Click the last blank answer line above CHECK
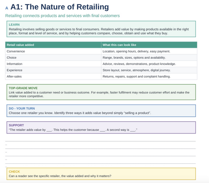 point(100,163)
